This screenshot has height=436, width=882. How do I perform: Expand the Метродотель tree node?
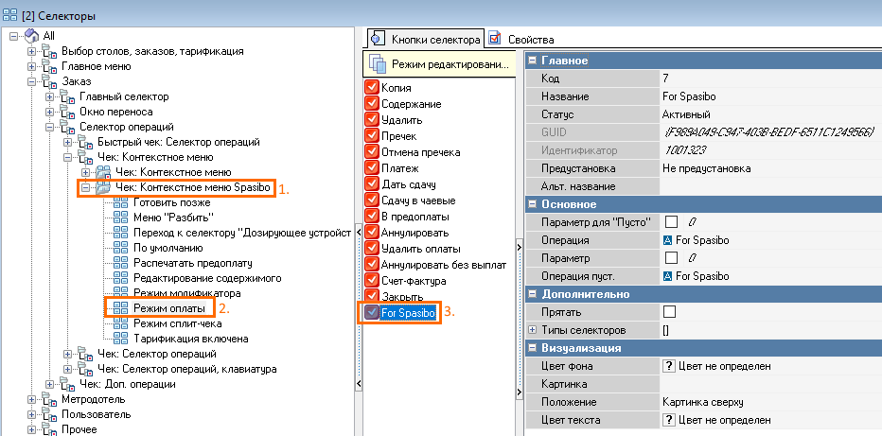(32, 399)
